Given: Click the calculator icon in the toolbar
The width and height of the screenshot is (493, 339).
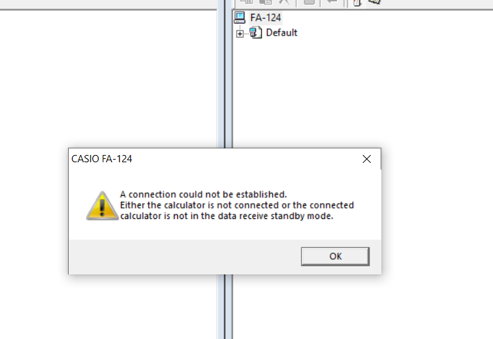Looking at the screenshot, I should [357, 3].
